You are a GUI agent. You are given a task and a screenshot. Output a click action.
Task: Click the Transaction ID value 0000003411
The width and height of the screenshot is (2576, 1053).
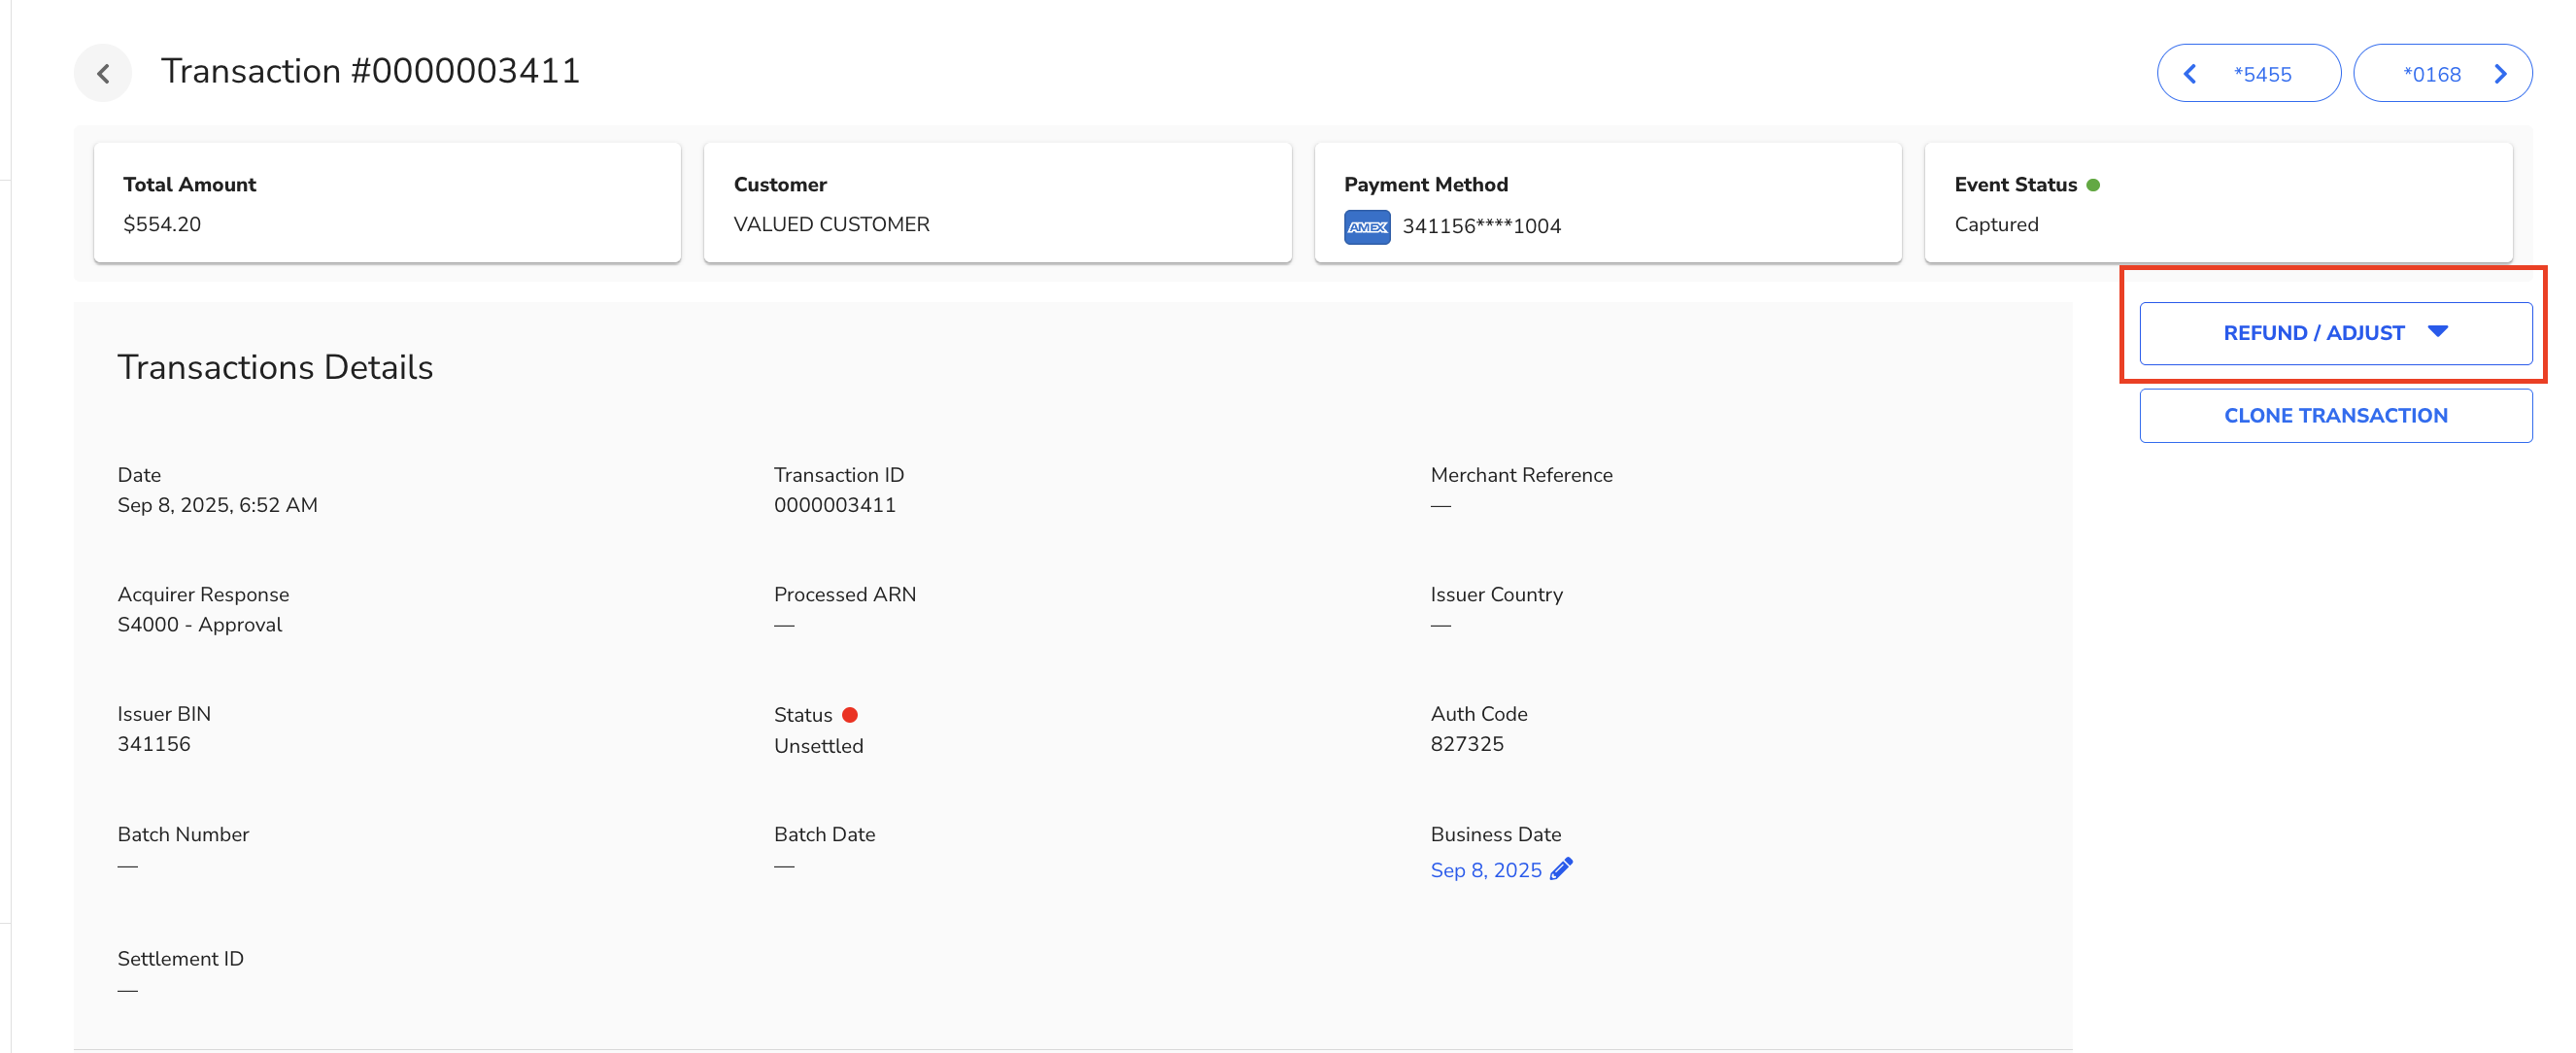tap(834, 505)
